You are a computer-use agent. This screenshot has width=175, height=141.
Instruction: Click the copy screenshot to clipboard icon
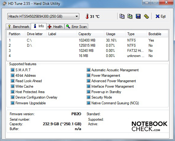[130, 16]
